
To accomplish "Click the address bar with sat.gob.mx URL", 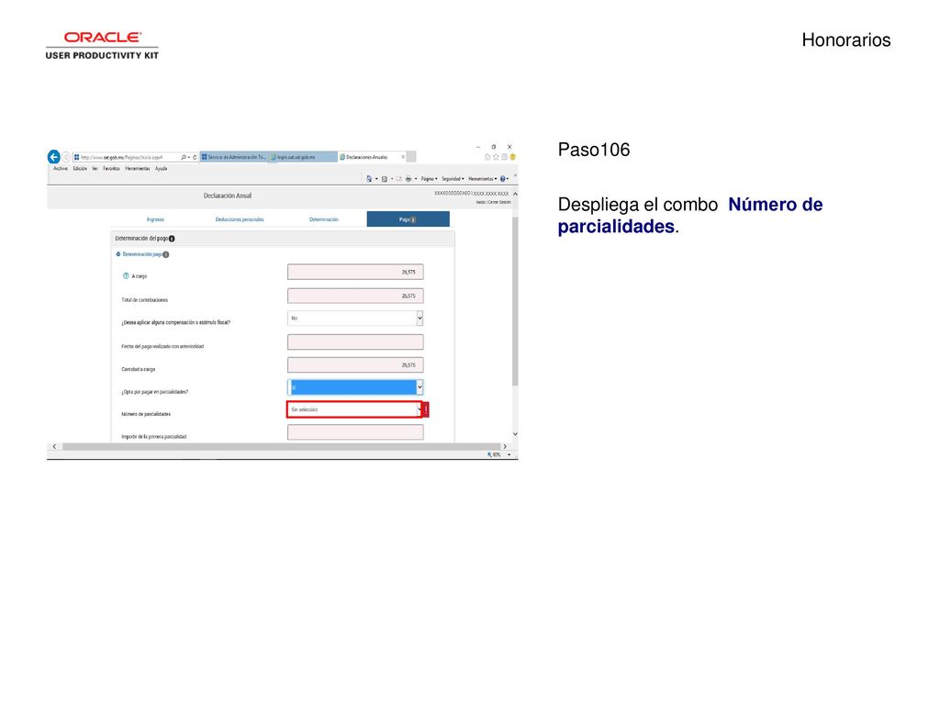I will point(127,157).
